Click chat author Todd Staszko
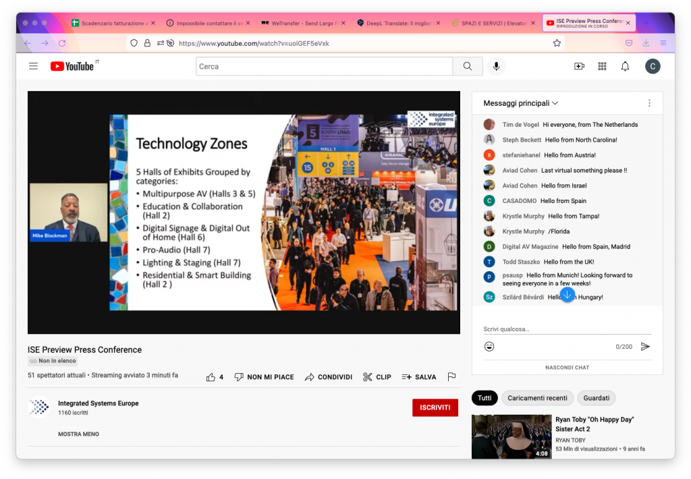 [521, 262]
